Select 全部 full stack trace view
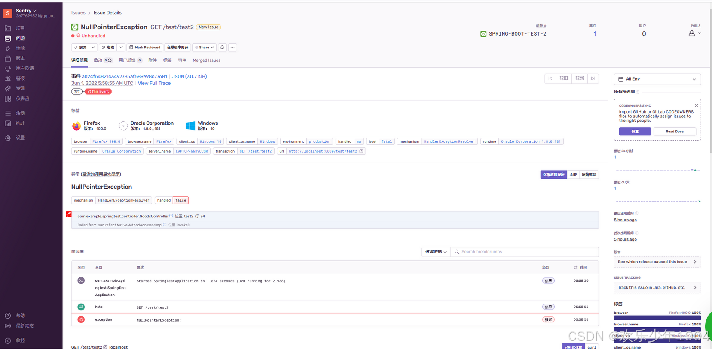The height and width of the screenshot is (349, 712). (x=573, y=174)
